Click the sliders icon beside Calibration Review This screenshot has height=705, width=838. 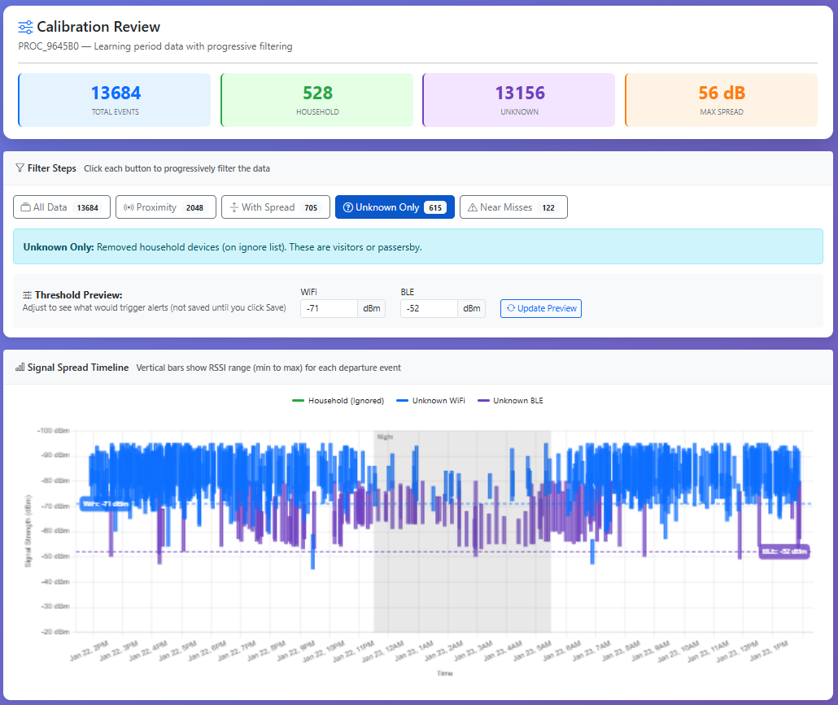pyautogui.click(x=26, y=27)
